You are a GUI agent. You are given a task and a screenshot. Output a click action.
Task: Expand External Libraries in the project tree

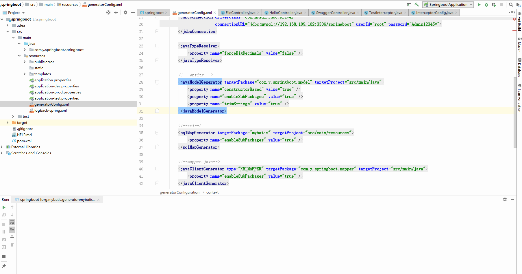click(x=2, y=147)
